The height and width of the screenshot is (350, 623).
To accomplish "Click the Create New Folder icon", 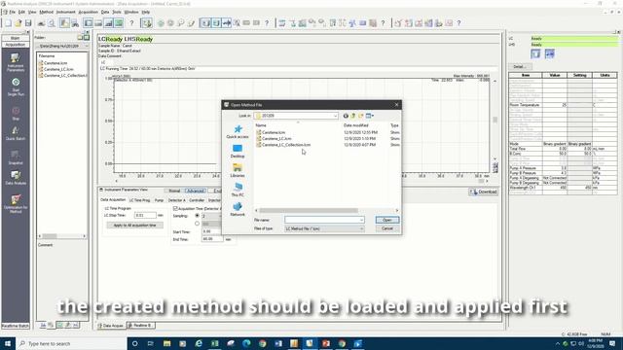I will coord(361,116).
